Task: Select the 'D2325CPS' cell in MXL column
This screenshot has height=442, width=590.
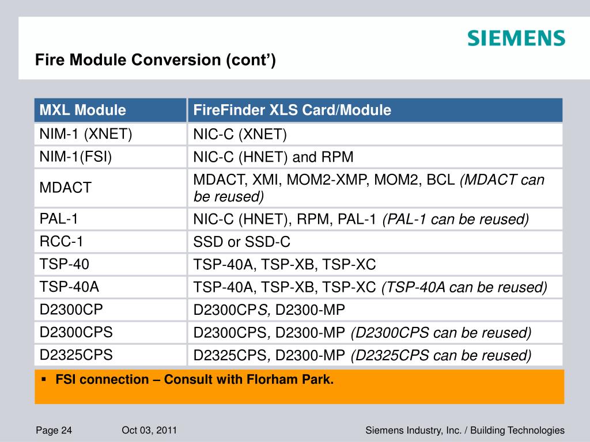Action: [x=110, y=355]
